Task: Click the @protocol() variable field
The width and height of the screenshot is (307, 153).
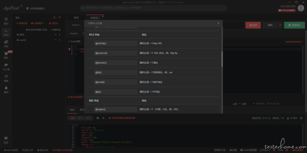Action: pyautogui.click(x=116, y=53)
